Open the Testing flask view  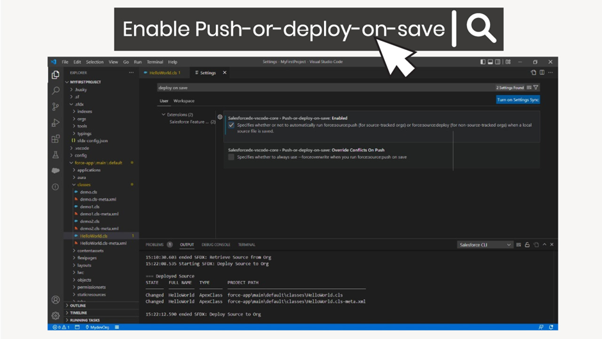click(56, 154)
